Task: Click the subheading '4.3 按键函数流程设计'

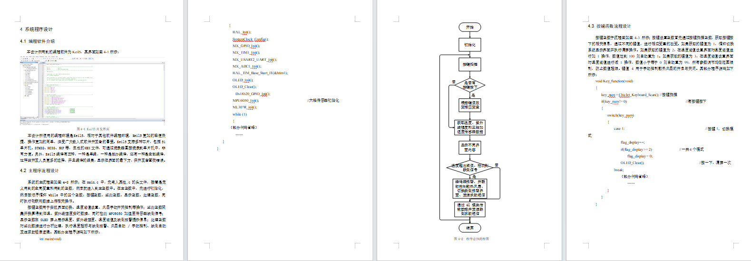Action: click(x=609, y=26)
